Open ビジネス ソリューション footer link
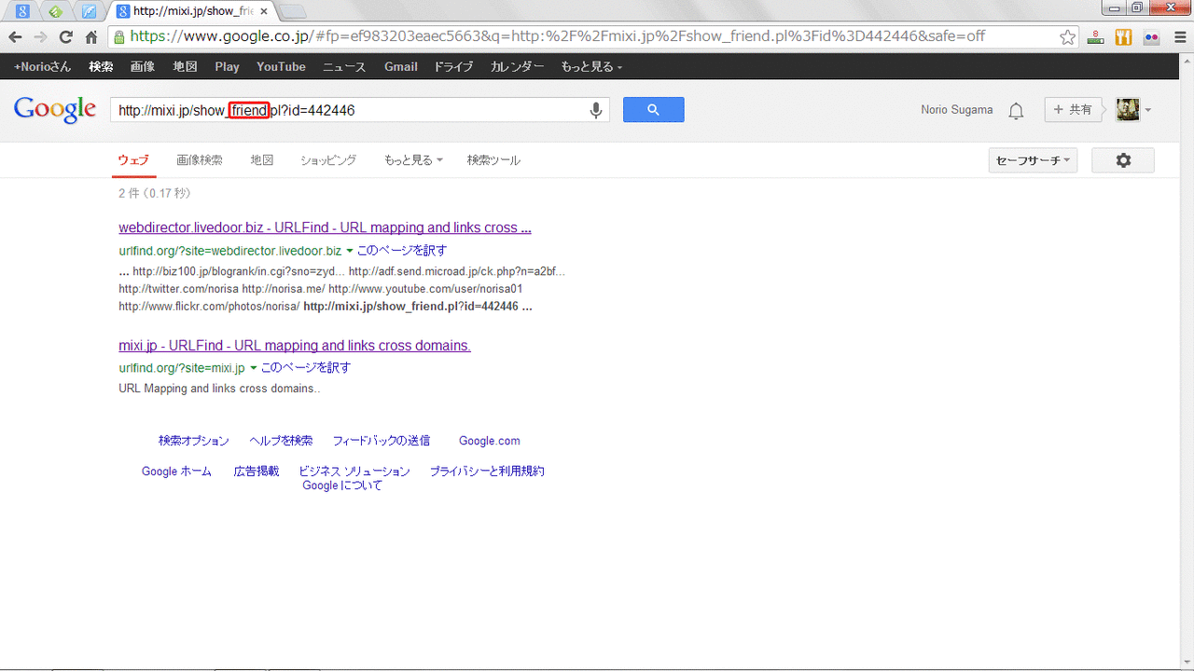The width and height of the screenshot is (1194, 671). click(x=354, y=472)
